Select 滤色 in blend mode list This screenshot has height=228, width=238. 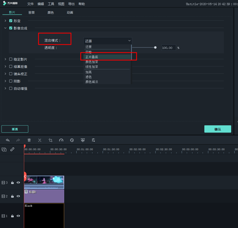[x=107, y=77]
